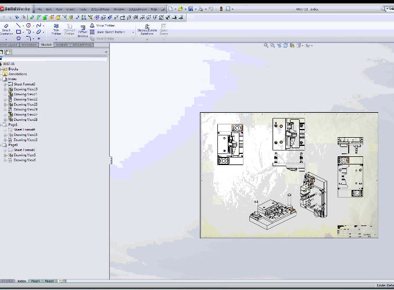The image size is (394, 290).
Task: Click the Zoom to Fit magnifier icon
Action: (266, 45)
